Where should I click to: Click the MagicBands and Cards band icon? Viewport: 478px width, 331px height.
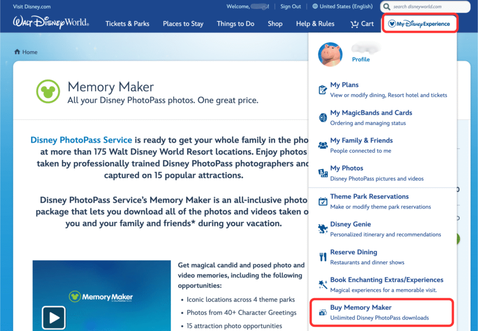coord(323,117)
